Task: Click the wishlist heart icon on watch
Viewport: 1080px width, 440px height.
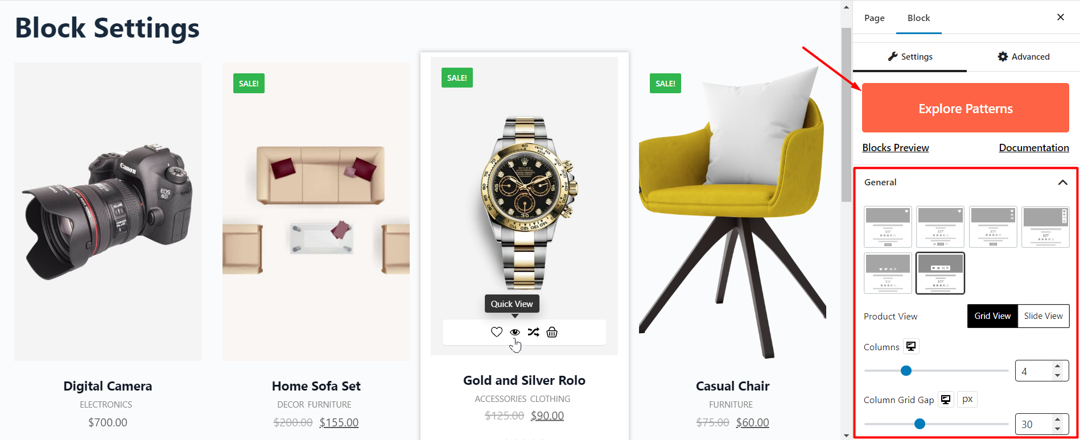Action: click(x=497, y=332)
